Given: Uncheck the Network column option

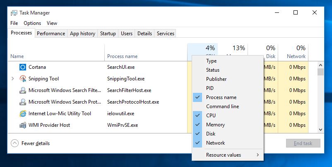Looking at the screenshot, I should point(228,143).
